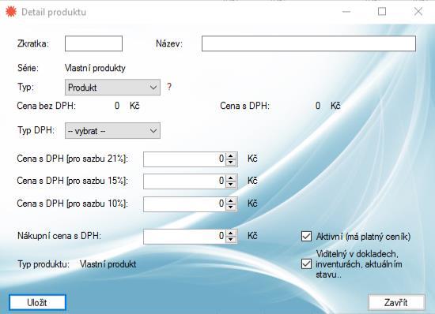Click the red app icon in title bar

(11, 12)
